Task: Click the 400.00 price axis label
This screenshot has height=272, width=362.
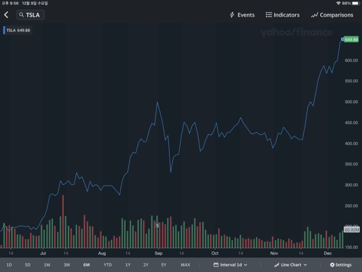Action: [351, 143]
